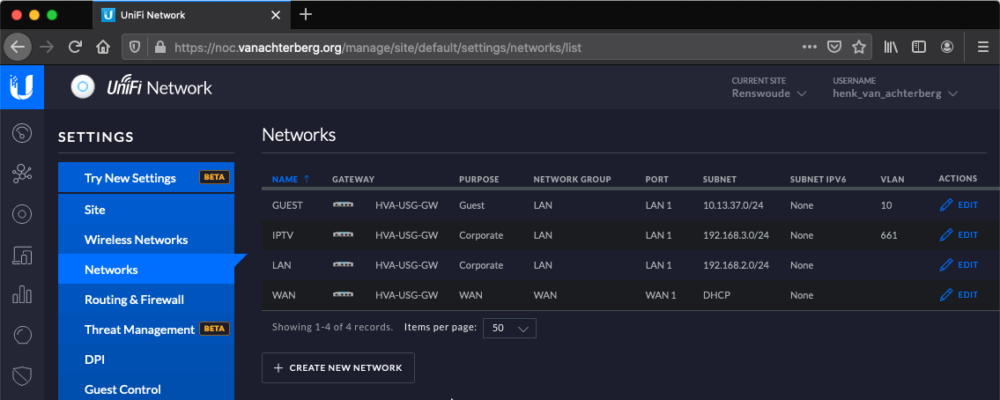Click VLAN value 10

click(x=885, y=205)
